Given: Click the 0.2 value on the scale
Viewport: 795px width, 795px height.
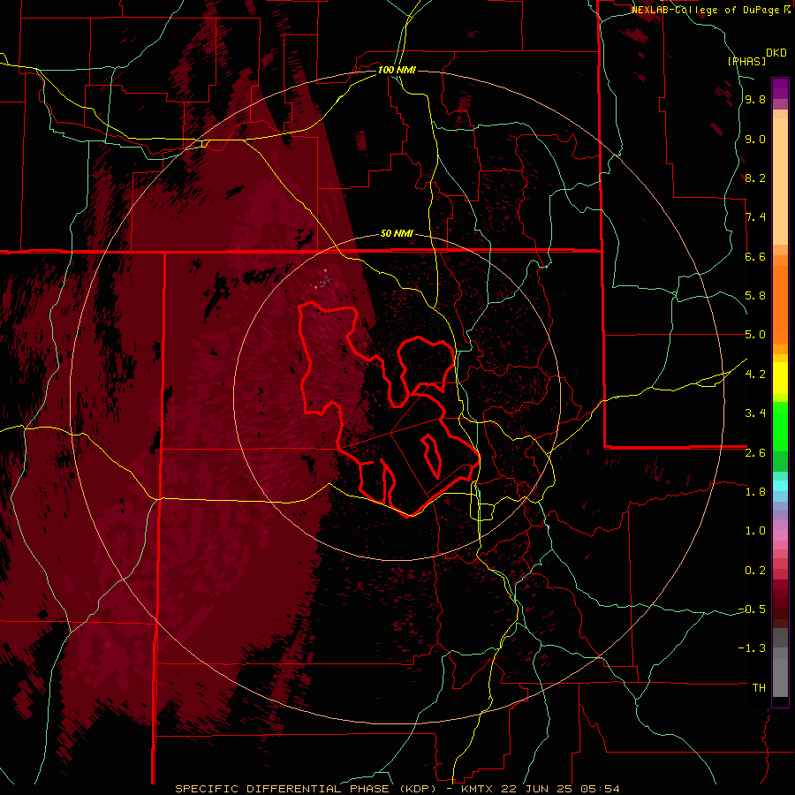Looking at the screenshot, I should [x=755, y=571].
